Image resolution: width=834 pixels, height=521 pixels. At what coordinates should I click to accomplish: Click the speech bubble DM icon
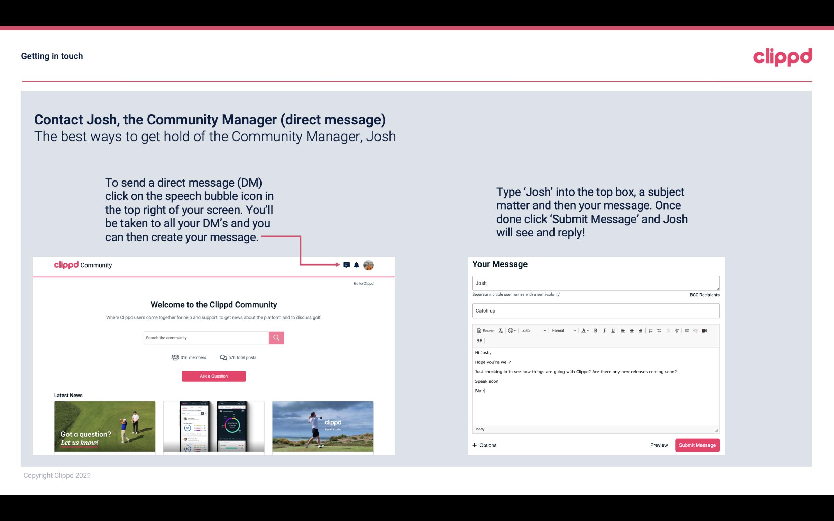(x=347, y=265)
